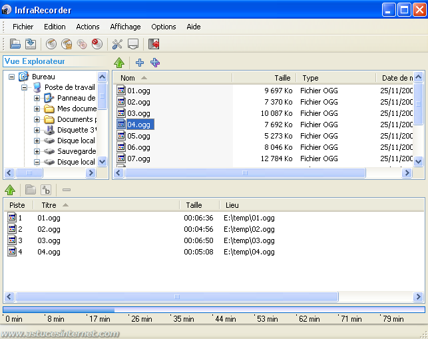Select the Sauvegarde drive tree item
The image size is (428, 339).
[x=77, y=151]
